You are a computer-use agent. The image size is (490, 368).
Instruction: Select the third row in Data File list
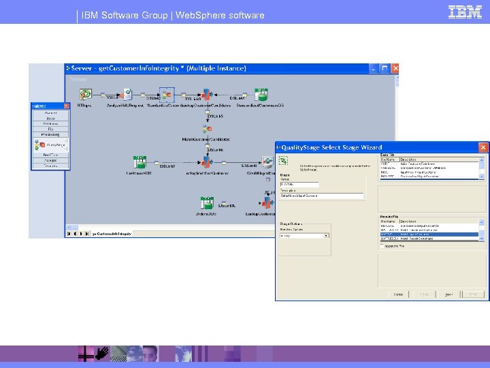click(x=429, y=172)
